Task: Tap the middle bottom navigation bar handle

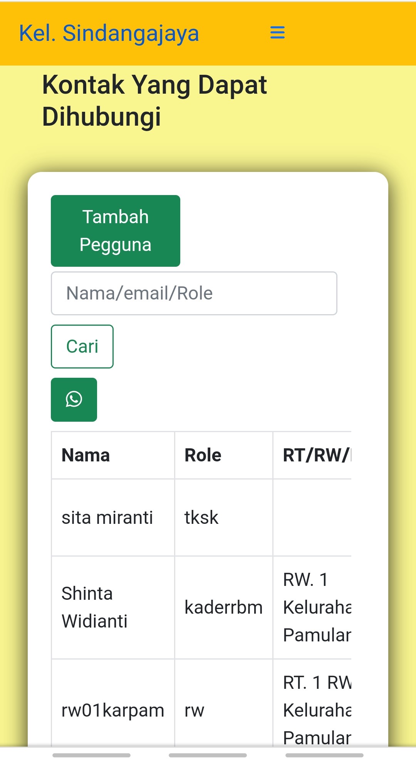Action: coord(208,755)
